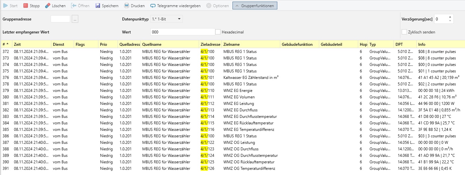The width and height of the screenshot is (465, 175).
Task: Select the Kaltwasser EG Zählerstand in m³ cell
Action: (251, 78)
